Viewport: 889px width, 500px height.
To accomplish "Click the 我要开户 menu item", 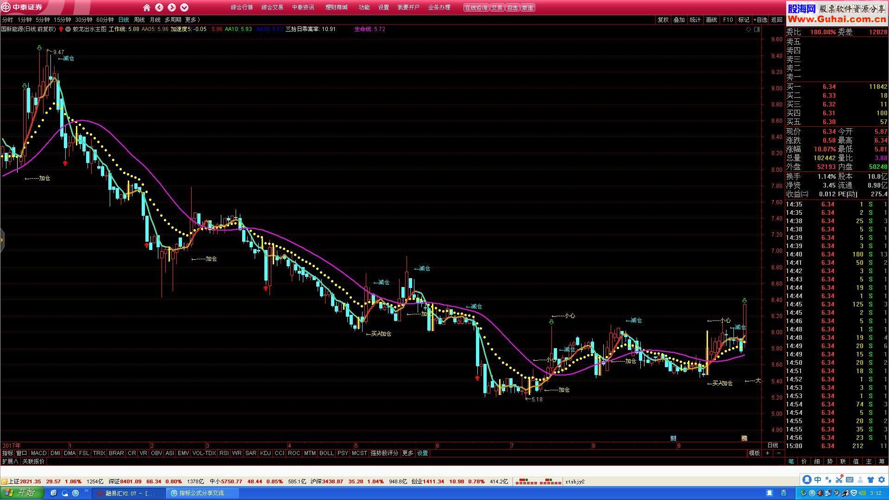I will click(x=408, y=7).
